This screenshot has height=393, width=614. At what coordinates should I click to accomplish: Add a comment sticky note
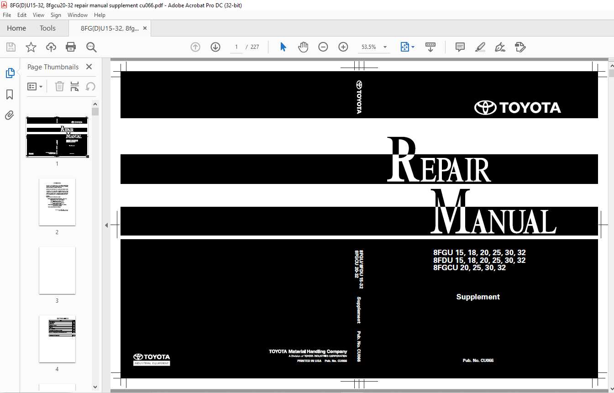[x=460, y=47]
